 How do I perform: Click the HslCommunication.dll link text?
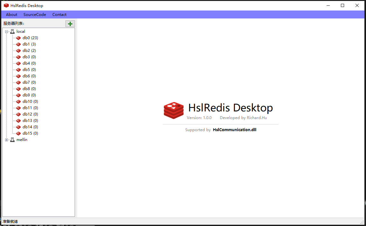click(234, 130)
